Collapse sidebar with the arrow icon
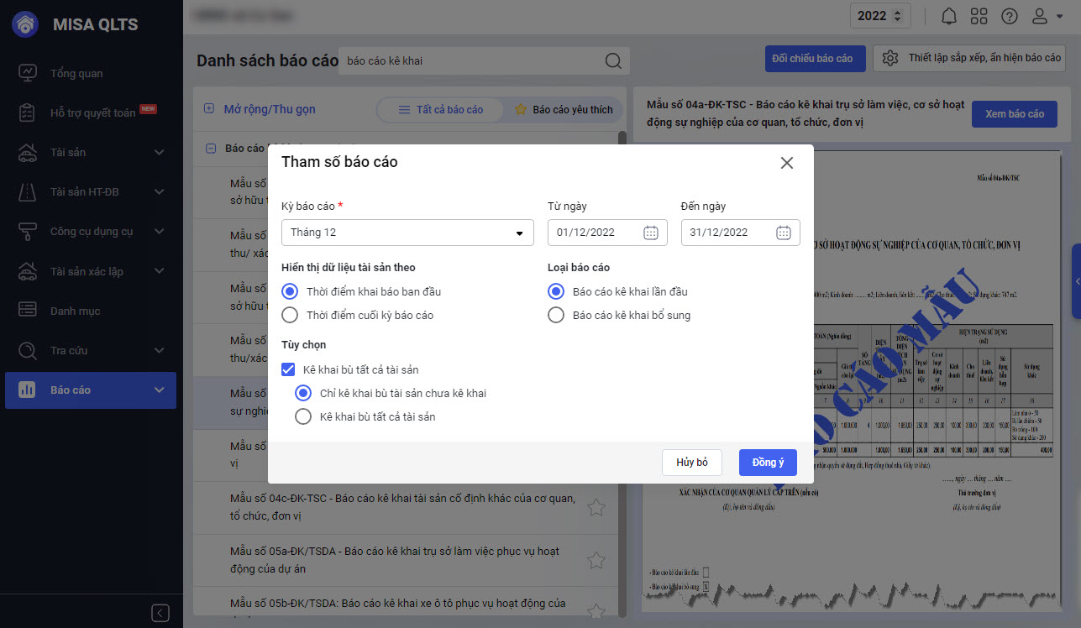The width and height of the screenshot is (1081, 628). [161, 613]
